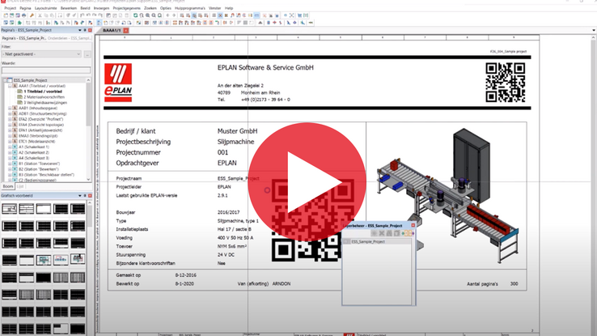Click the orange key icon in toolbar
597x336 pixels.
click(32, 15)
